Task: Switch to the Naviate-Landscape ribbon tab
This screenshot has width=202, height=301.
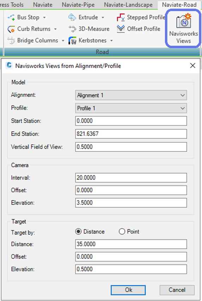Action: [128, 5]
